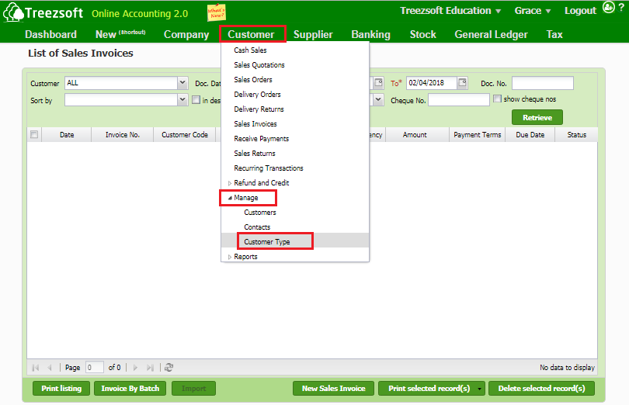Open the What's New sticky note
The image size is (629, 405).
(217, 12)
